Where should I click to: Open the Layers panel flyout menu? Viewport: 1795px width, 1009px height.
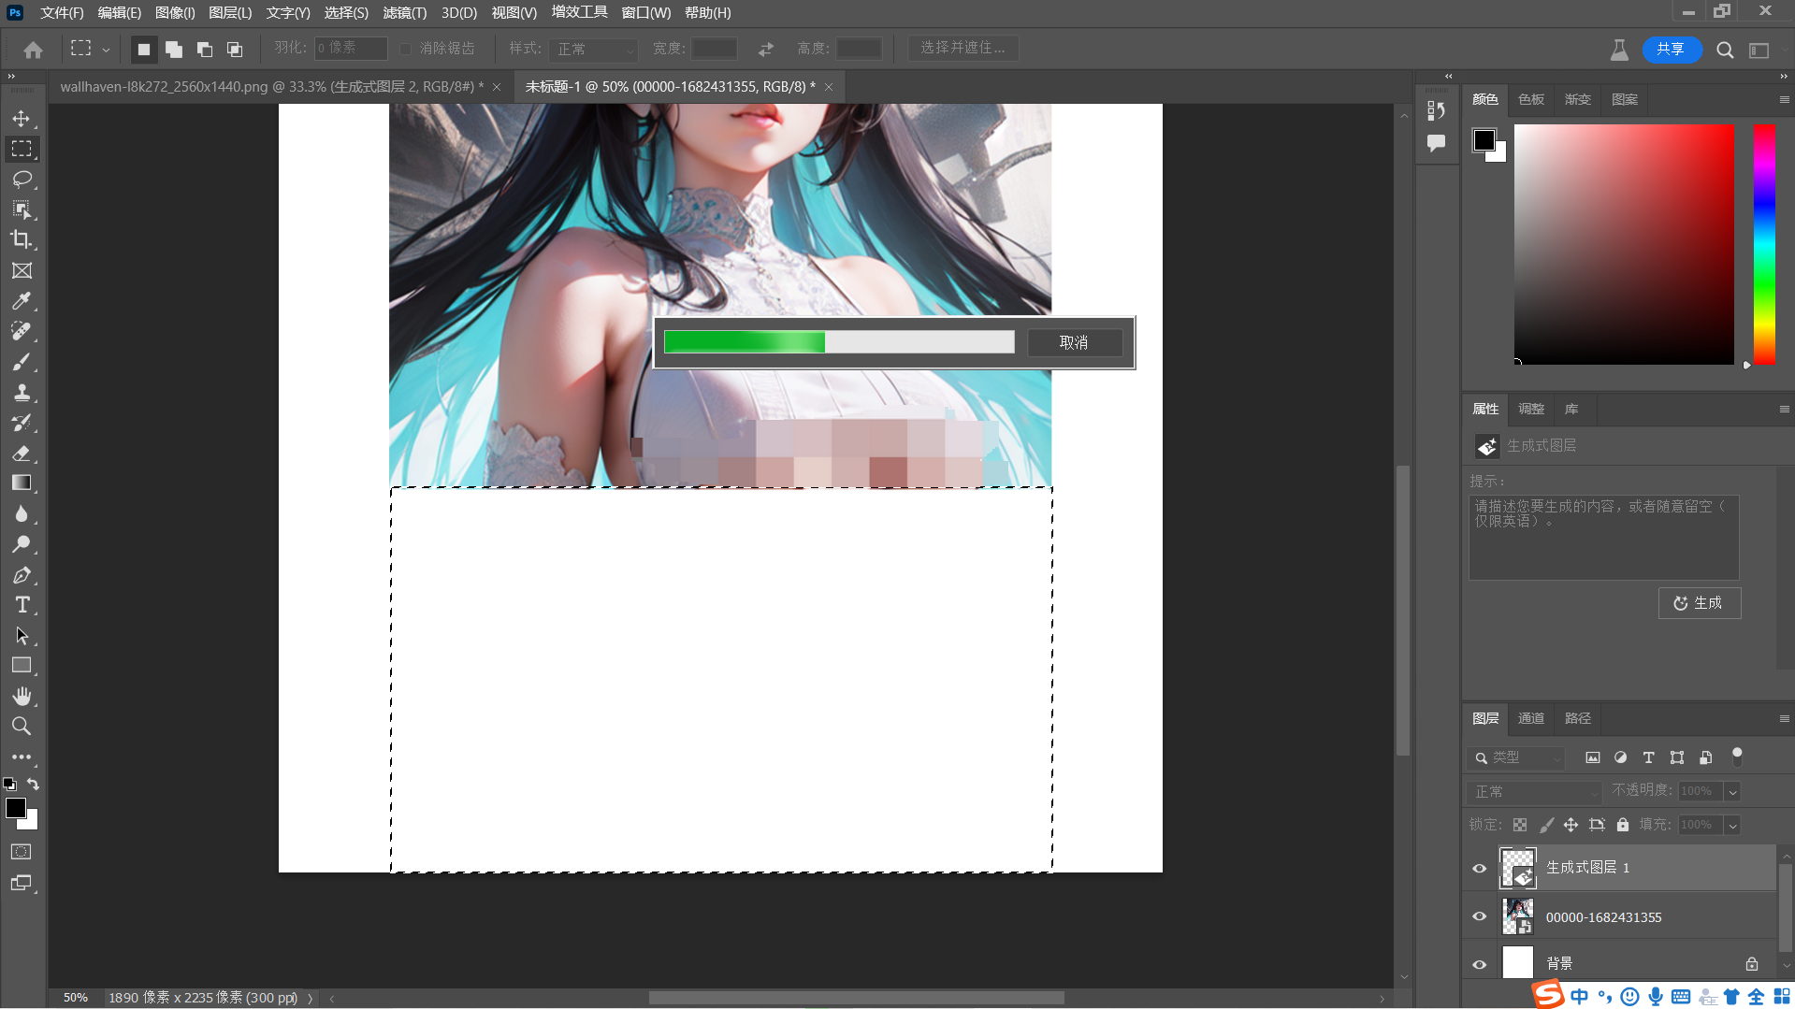point(1784,718)
